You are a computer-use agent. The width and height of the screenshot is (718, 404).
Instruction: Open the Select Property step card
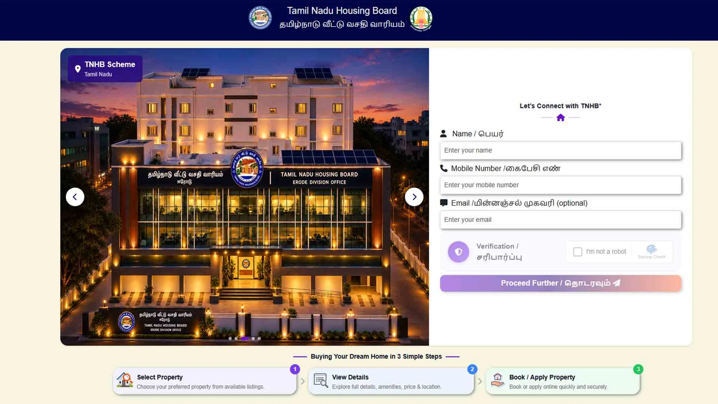[x=205, y=381]
